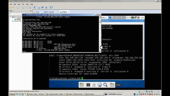Viewport: 170px width, 96px height.
Task: Switch to Fedora - VMware Workstation taskbar button
Action: coord(75,94)
